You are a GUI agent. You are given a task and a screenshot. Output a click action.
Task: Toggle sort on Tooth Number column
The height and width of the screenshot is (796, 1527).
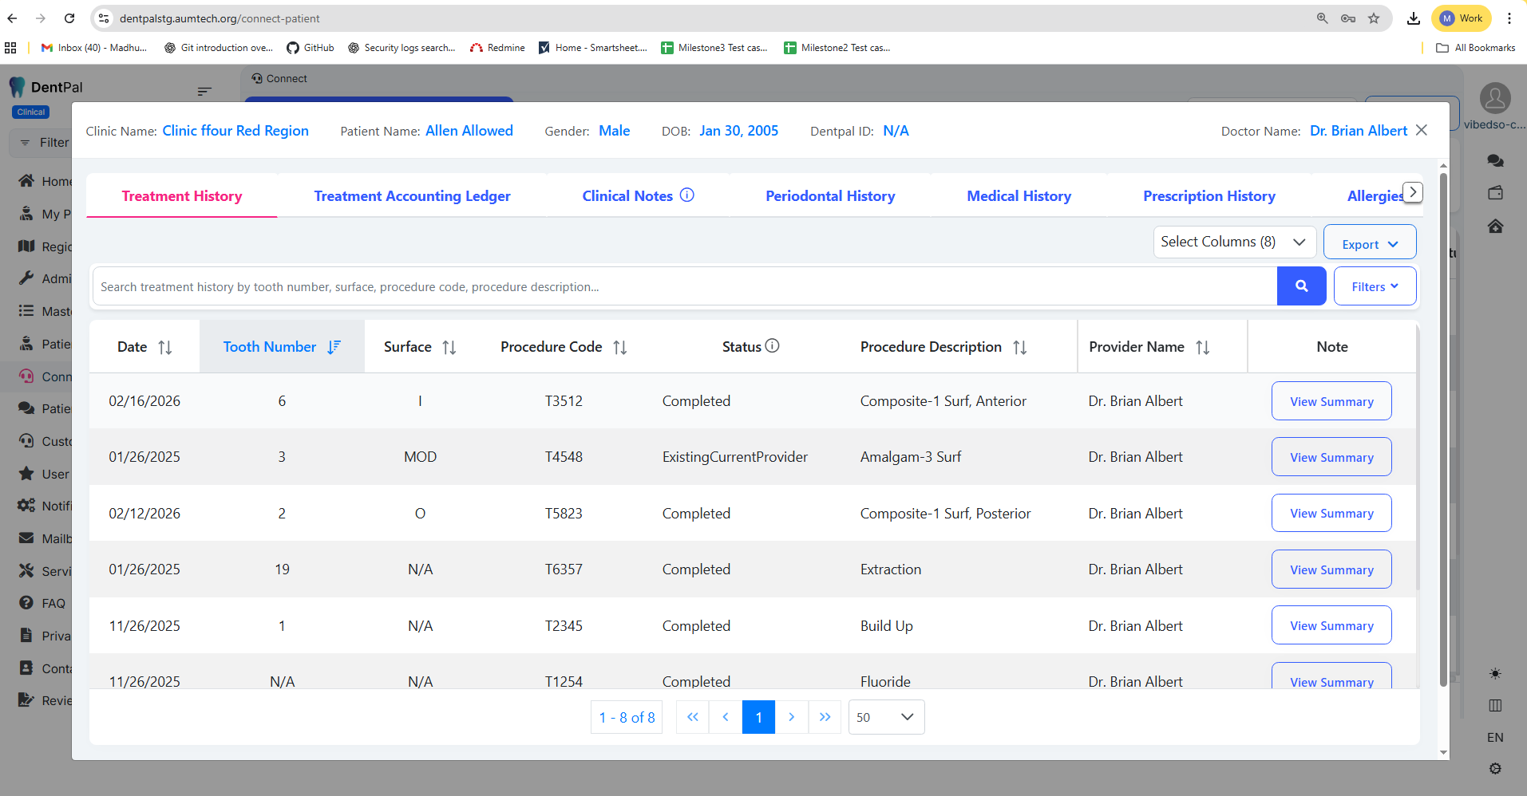point(334,347)
